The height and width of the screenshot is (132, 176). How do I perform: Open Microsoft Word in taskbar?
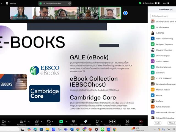click(72, 129)
